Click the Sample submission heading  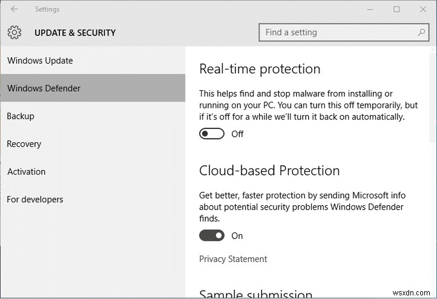(x=255, y=294)
